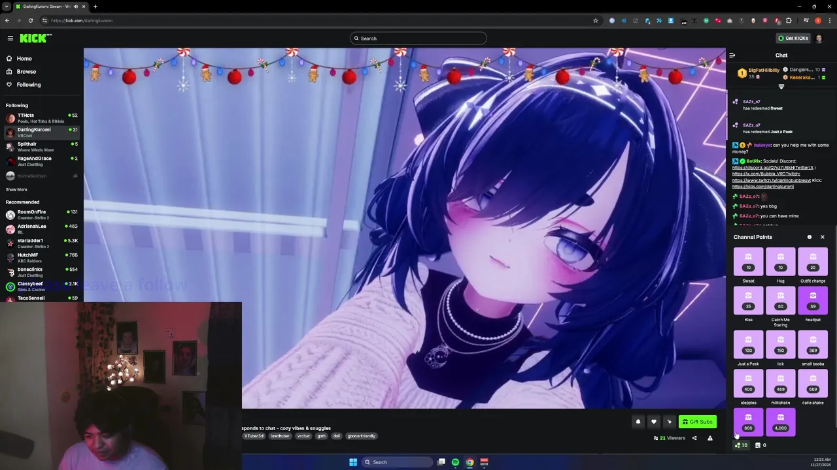837x470 pixels.
Task: Redeem the lick reward
Action: [x=780, y=345]
